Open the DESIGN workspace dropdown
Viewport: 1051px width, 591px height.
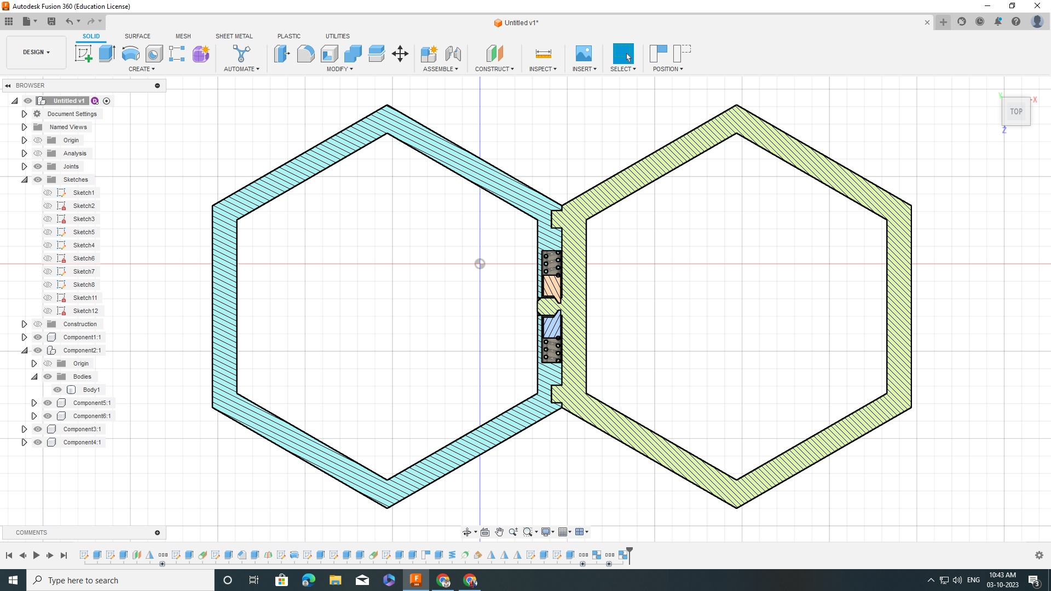tap(36, 52)
